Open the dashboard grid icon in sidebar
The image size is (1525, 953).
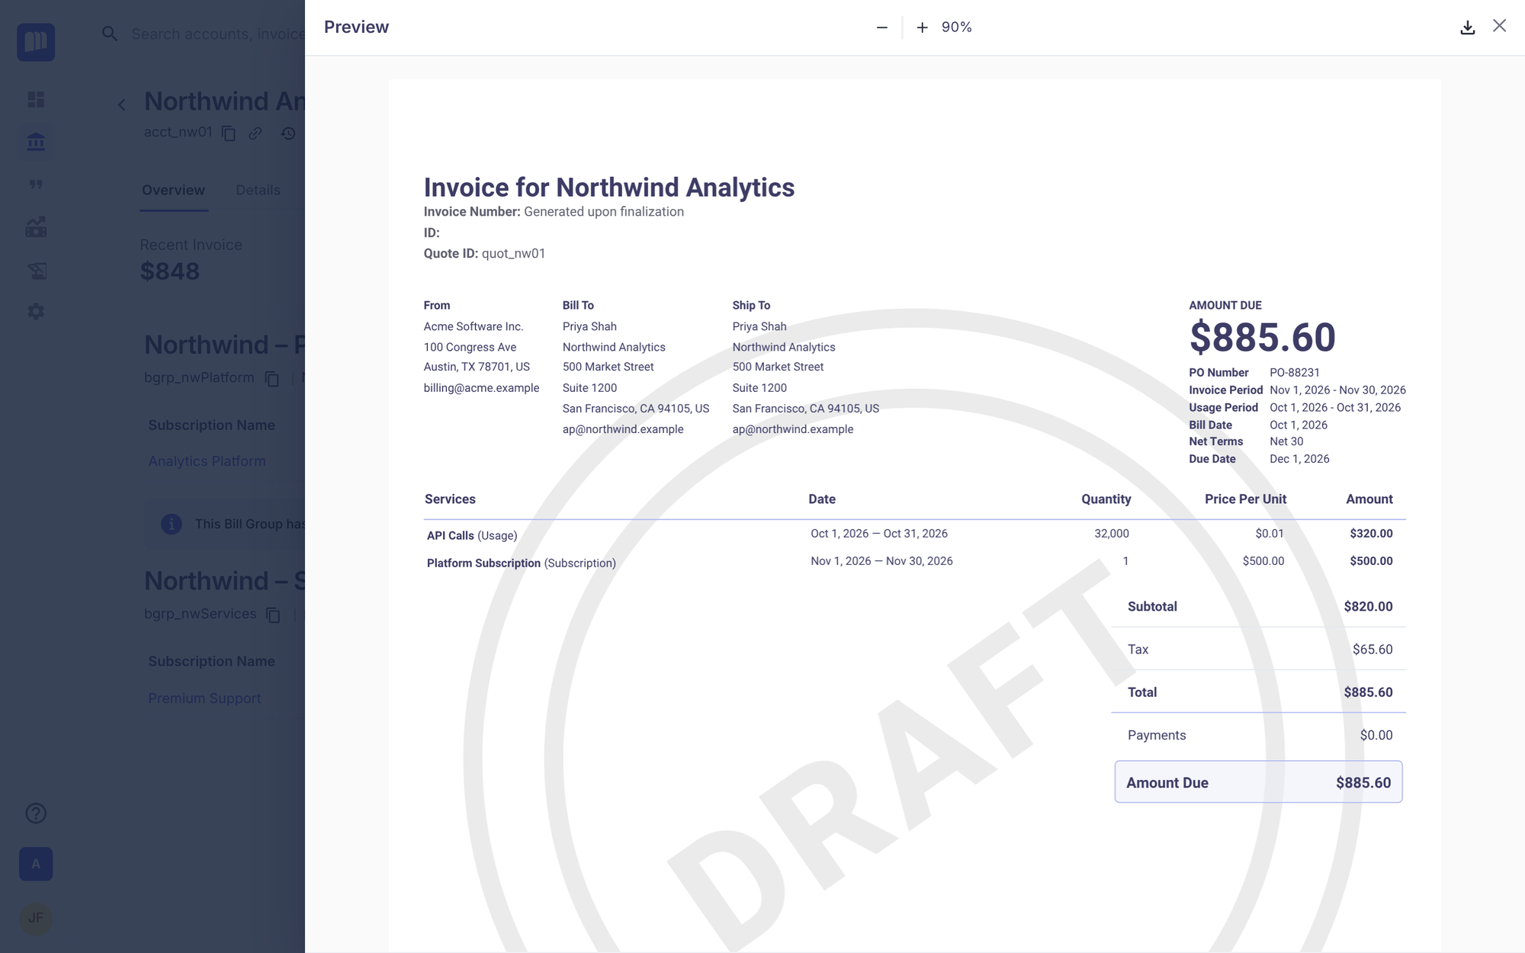coord(36,100)
